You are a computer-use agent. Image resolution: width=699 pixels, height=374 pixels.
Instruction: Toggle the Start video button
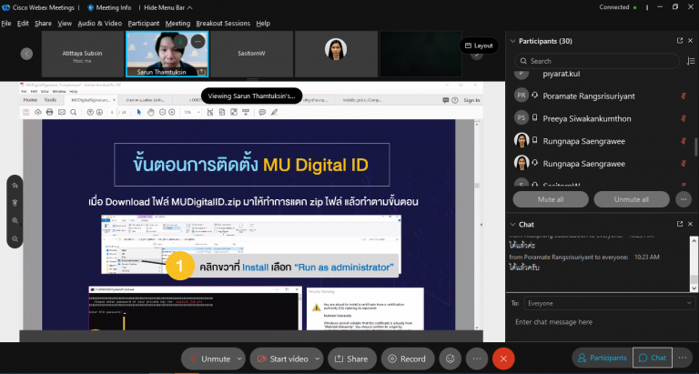pyautogui.click(x=282, y=359)
